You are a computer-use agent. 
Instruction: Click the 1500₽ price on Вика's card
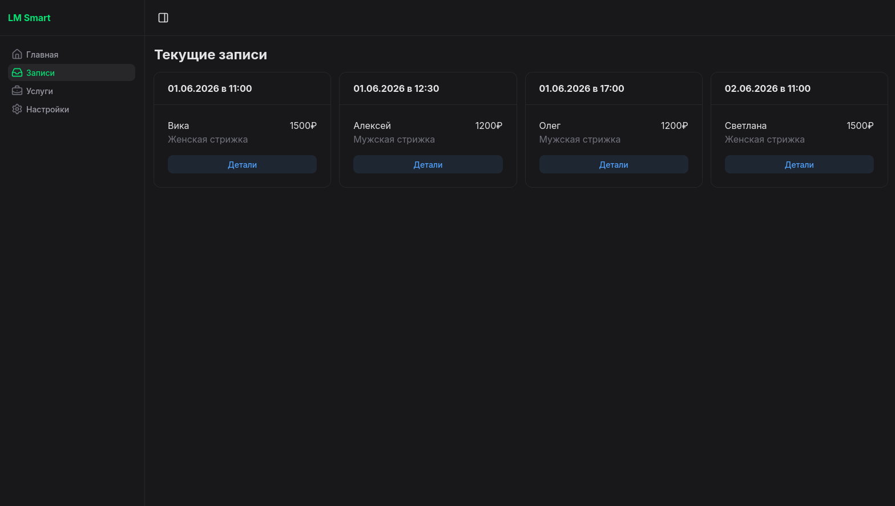pyautogui.click(x=303, y=126)
